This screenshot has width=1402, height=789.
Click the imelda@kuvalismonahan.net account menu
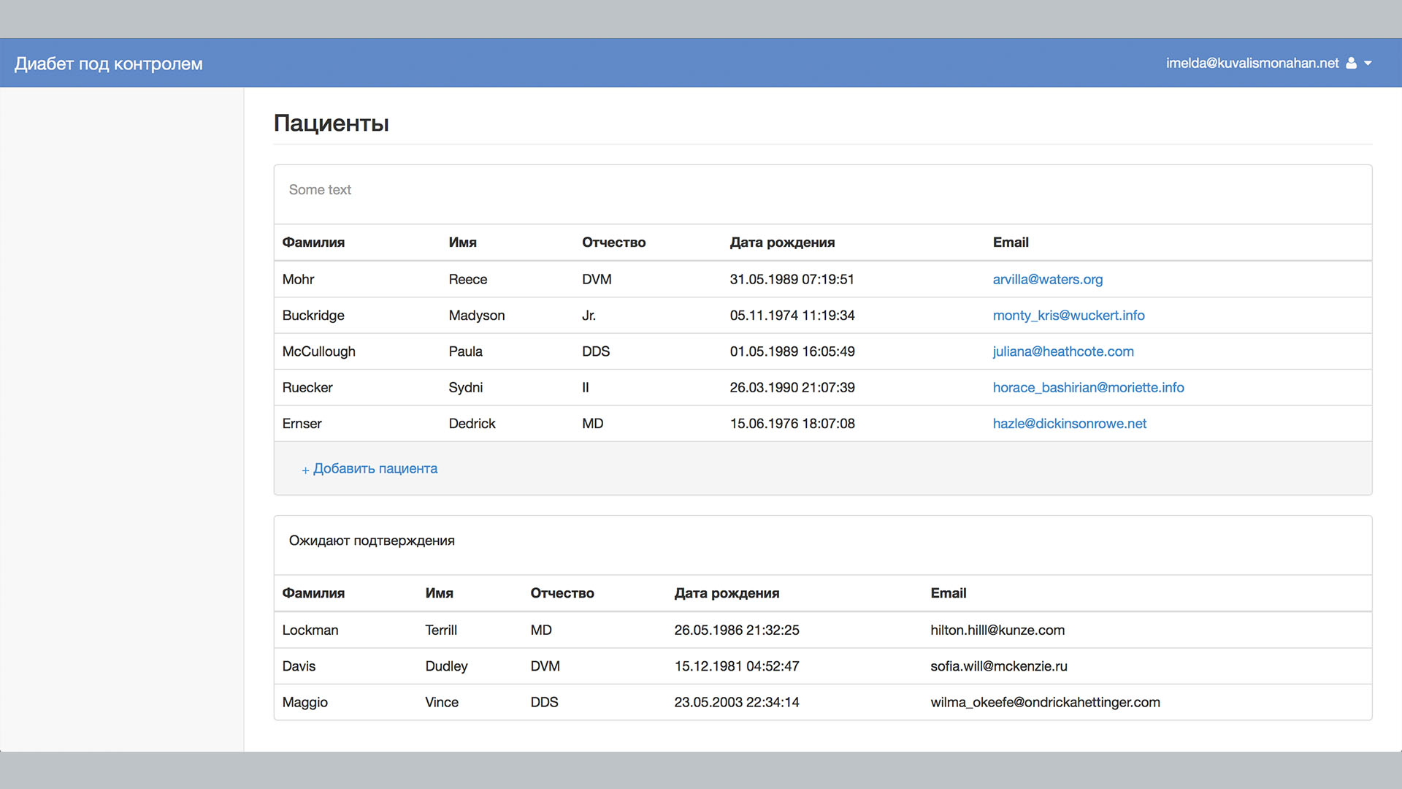pyautogui.click(x=1252, y=64)
